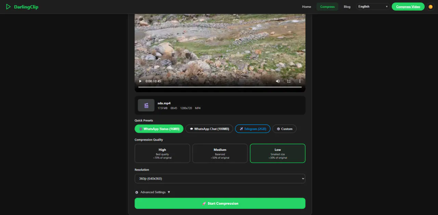Go to the Home nav item
This screenshot has width=438, height=215.
(x=307, y=7)
